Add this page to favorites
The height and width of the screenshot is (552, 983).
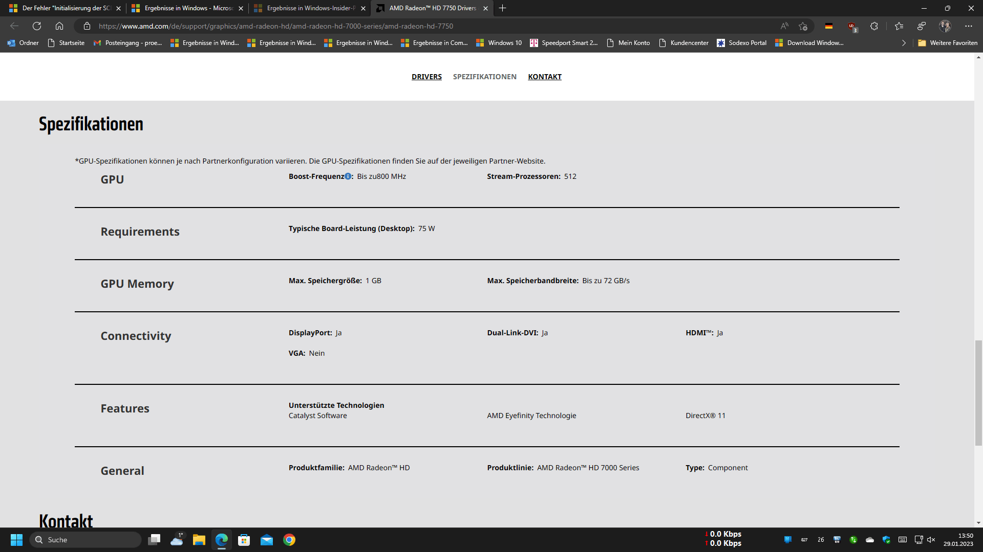(803, 26)
